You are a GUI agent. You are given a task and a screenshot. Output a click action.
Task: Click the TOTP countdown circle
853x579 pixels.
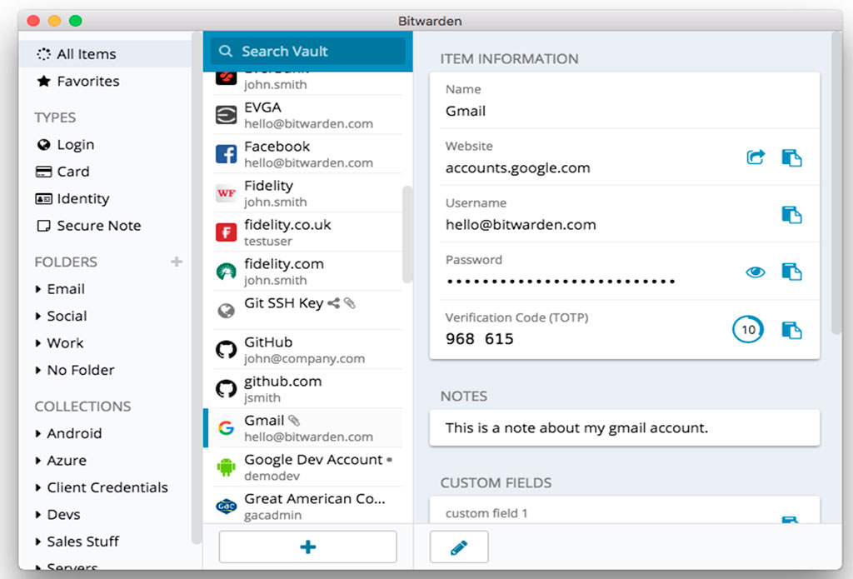click(x=748, y=329)
